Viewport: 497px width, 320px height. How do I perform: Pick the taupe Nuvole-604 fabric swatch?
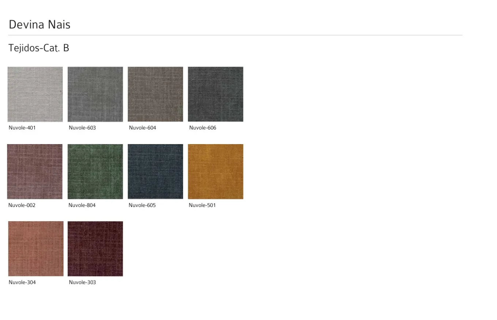(155, 94)
